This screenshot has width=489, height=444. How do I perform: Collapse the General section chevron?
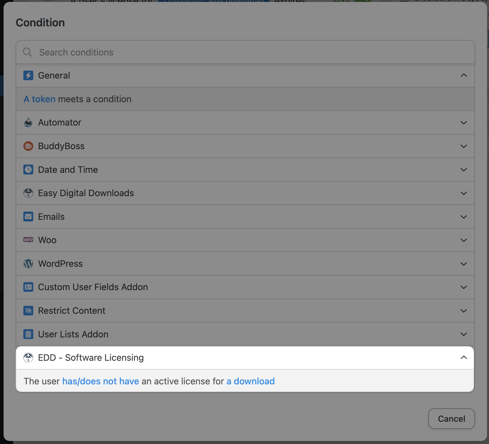464,75
